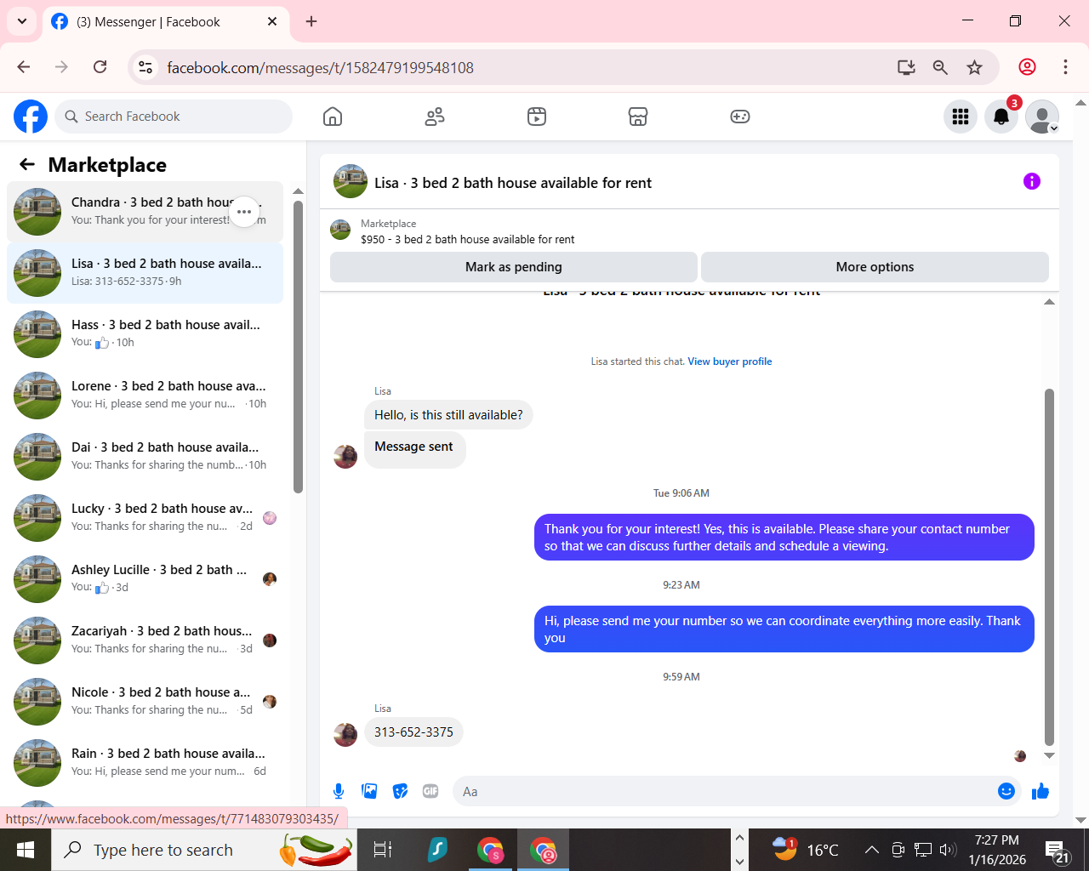1089x871 pixels.
Task: Reload the page
Action: [100, 67]
